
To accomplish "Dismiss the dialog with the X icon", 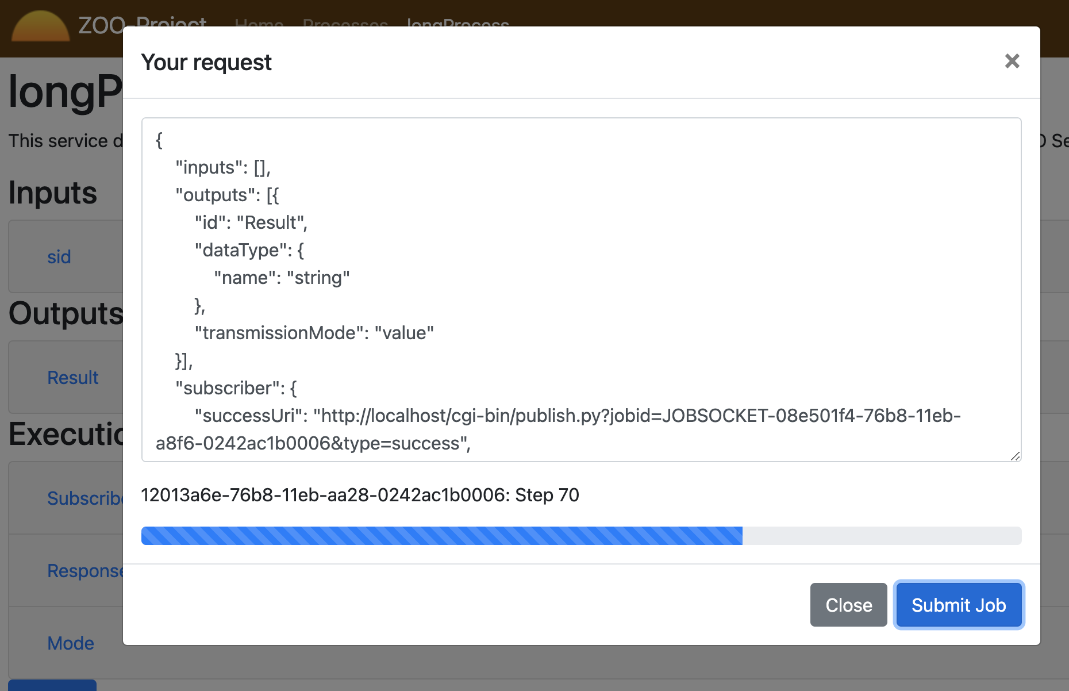I will pos(1012,61).
